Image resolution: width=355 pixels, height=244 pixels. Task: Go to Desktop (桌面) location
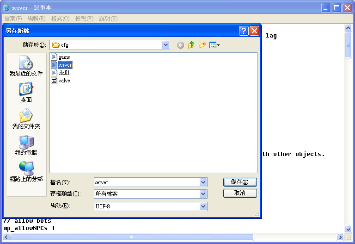click(x=26, y=93)
